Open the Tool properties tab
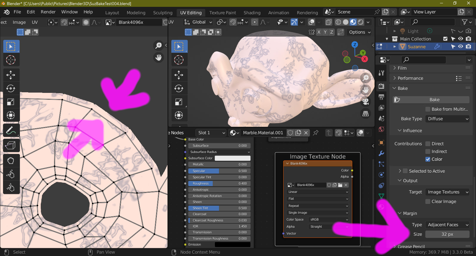The height and width of the screenshot is (256, 476). (x=381, y=73)
